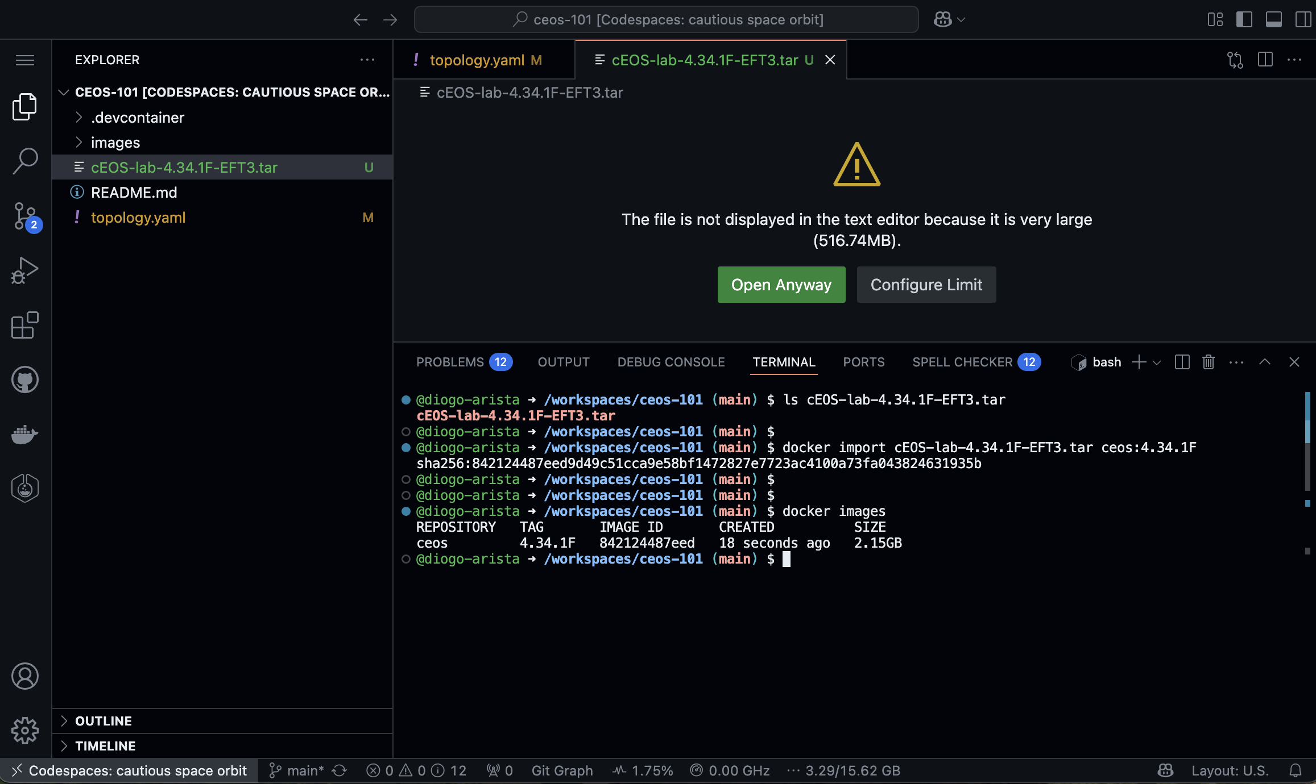1316x784 pixels.
Task: Click the Configure Limit button
Action: [x=926, y=285]
